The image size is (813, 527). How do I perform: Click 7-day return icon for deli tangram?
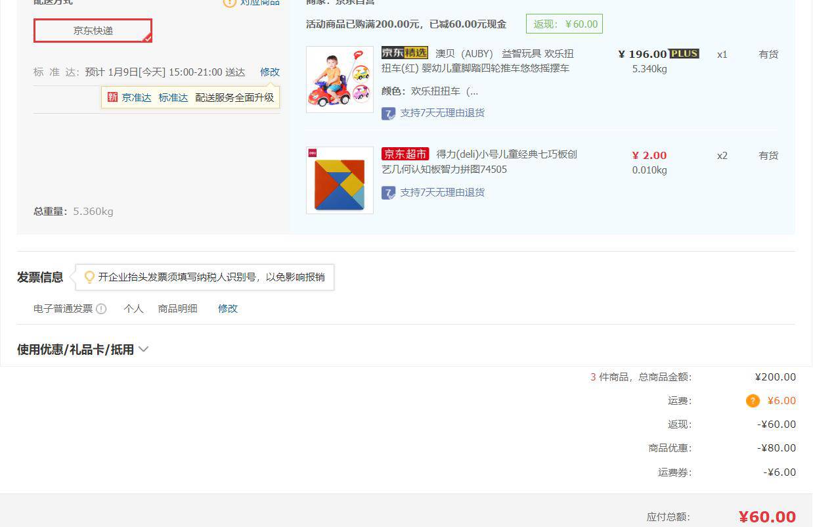point(389,193)
